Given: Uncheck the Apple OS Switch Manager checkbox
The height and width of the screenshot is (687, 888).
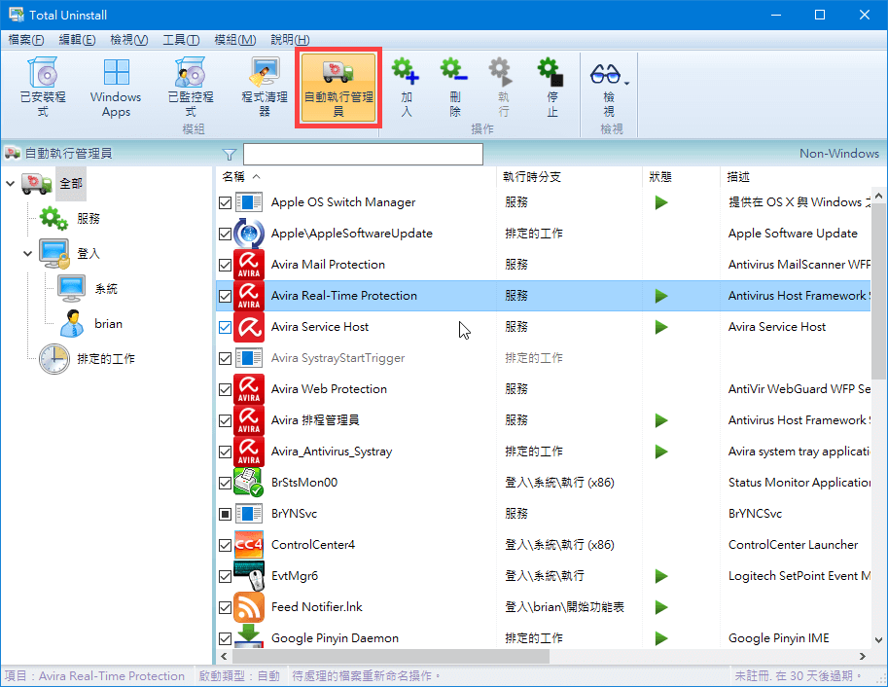Looking at the screenshot, I should 226,202.
